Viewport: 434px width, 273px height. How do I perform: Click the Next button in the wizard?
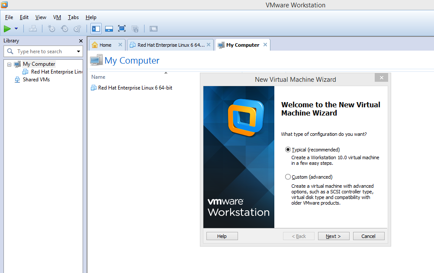(334, 236)
